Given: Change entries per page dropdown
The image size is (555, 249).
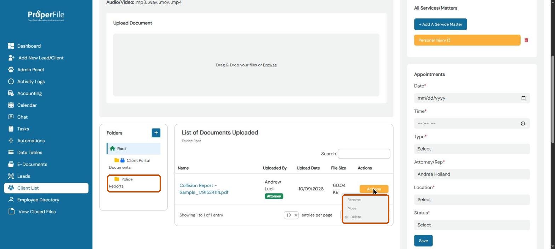Looking at the screenshot, I should click(291, 215).
